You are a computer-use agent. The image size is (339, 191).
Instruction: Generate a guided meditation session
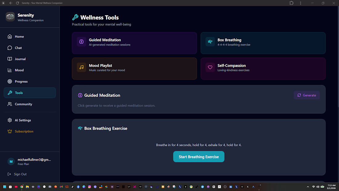click(307, 95)
